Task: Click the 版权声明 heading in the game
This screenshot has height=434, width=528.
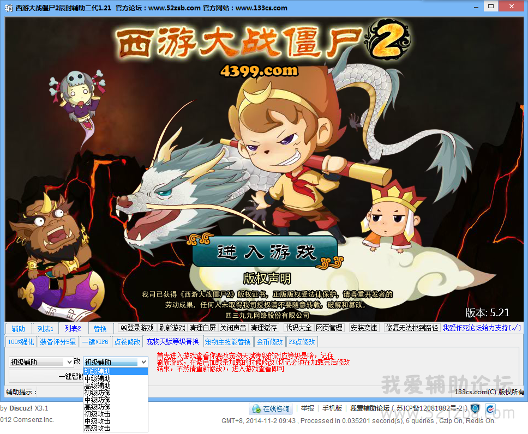Action: (267, 279)
